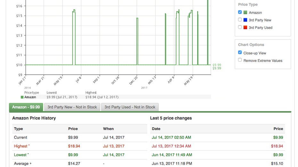Click the Date column header
This screenshot has width=298, height=167.
[156, 129]
